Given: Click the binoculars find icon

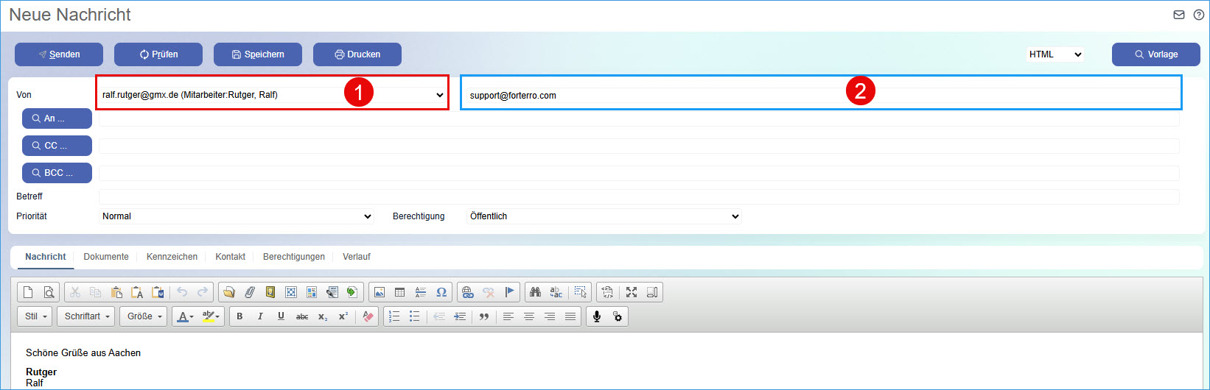Looking at the screenshot, I should [x=536, y=292].
